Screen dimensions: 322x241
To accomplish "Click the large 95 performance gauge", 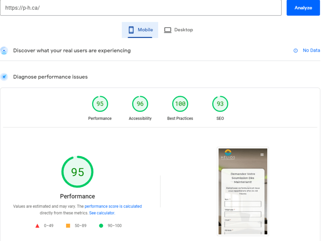I will coord(77,172).
